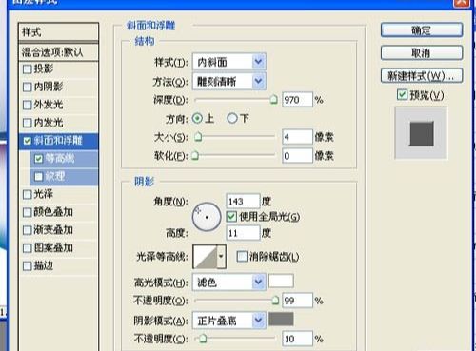The width and height of the screenshot is (476, 351).
Task: Click the shadow opacity field showing 10
Action: tap(297, 339)
